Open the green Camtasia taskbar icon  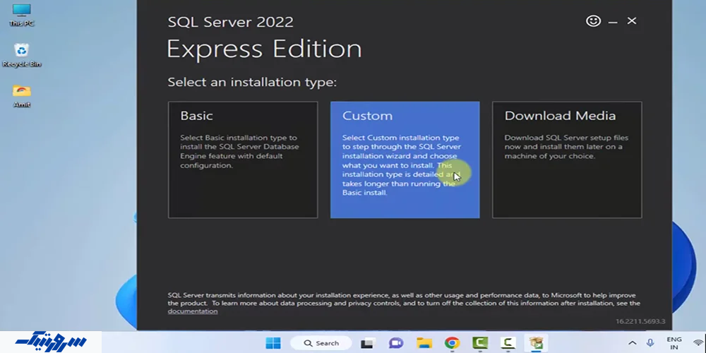point(480,343)
